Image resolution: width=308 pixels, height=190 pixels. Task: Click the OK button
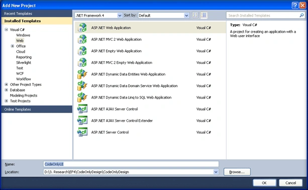pos(264,183)
